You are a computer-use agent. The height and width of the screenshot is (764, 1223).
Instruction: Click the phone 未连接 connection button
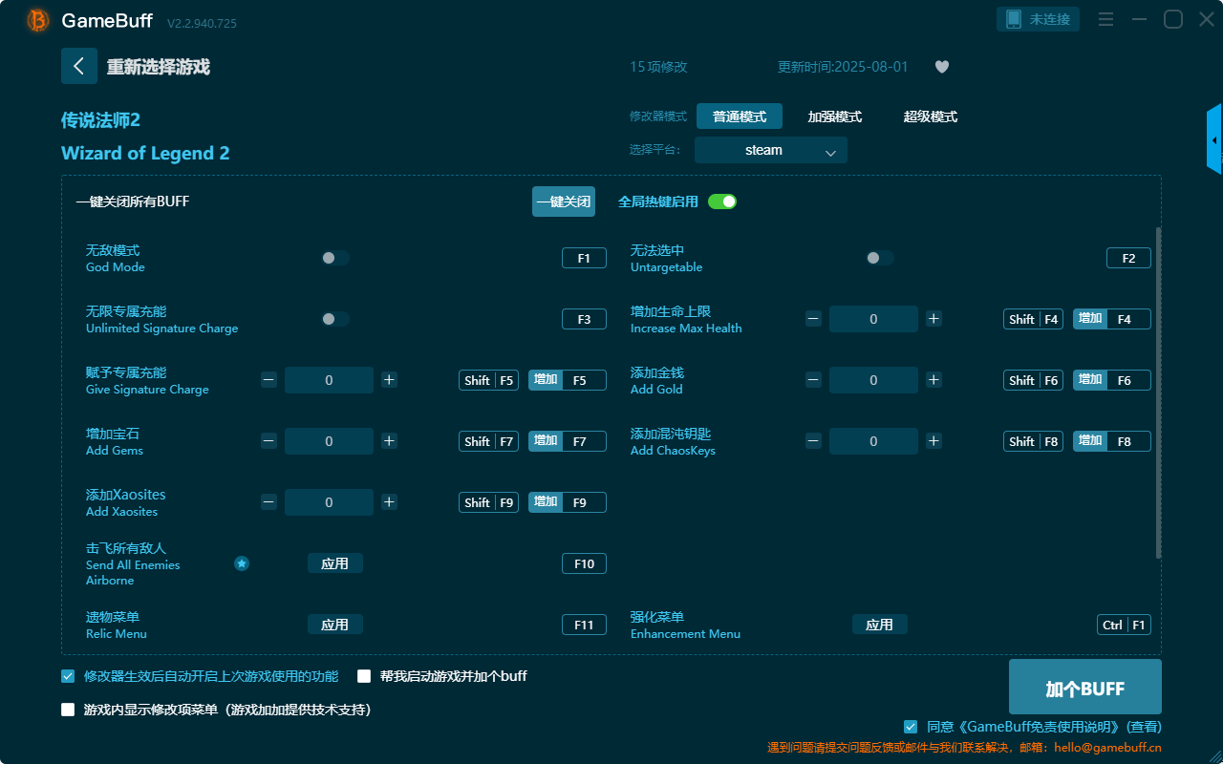[1039, 19]
